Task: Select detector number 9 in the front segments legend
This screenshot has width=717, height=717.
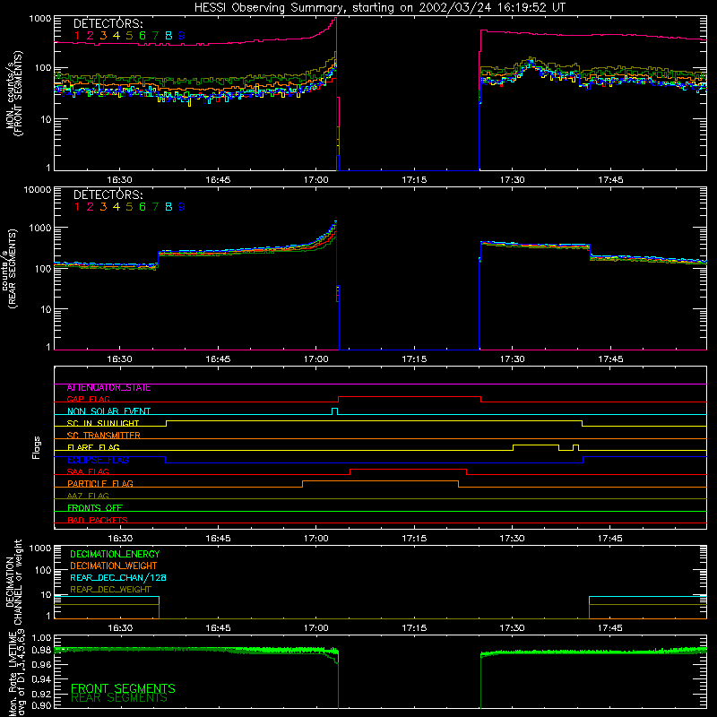Action: (x=182, y=35)
